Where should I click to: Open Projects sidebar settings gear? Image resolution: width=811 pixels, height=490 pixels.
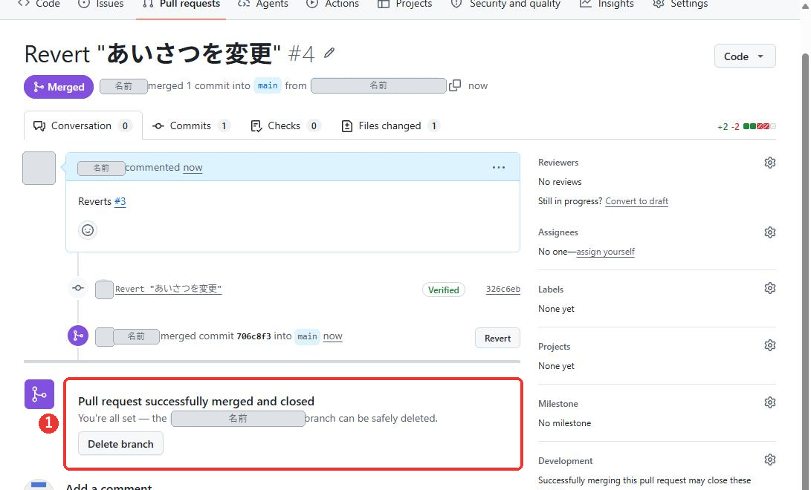coord(769,345)
